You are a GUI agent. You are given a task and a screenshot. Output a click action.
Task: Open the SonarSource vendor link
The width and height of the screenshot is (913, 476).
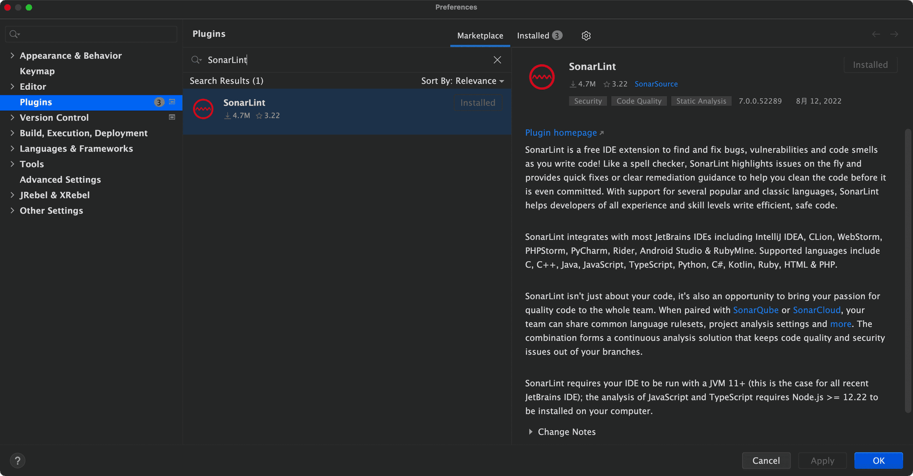(x=656, y=84)
